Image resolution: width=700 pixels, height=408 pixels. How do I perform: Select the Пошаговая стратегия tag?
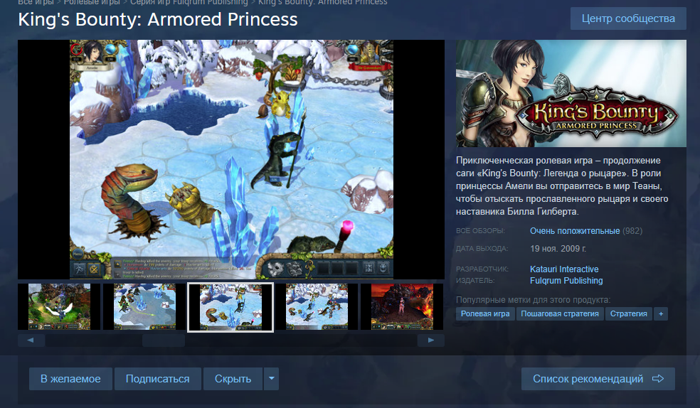[x=560, y=313]
